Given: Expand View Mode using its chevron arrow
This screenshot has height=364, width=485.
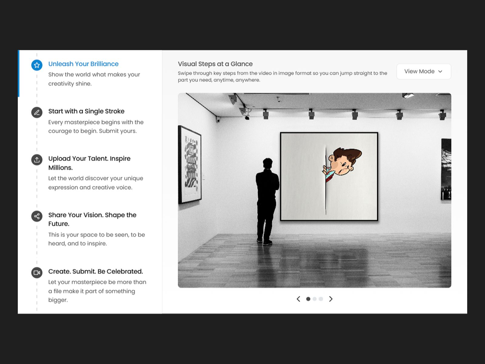Looking at the screenshot, I should pos(440,72).
